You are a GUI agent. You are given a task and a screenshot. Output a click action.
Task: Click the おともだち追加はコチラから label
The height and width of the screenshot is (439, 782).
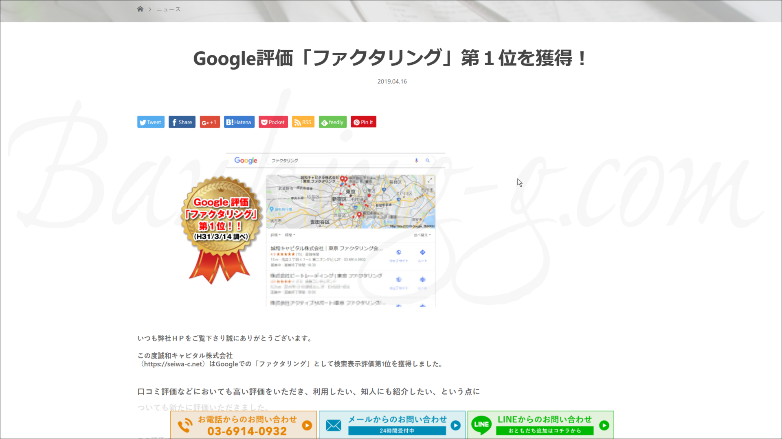(545, 430)
